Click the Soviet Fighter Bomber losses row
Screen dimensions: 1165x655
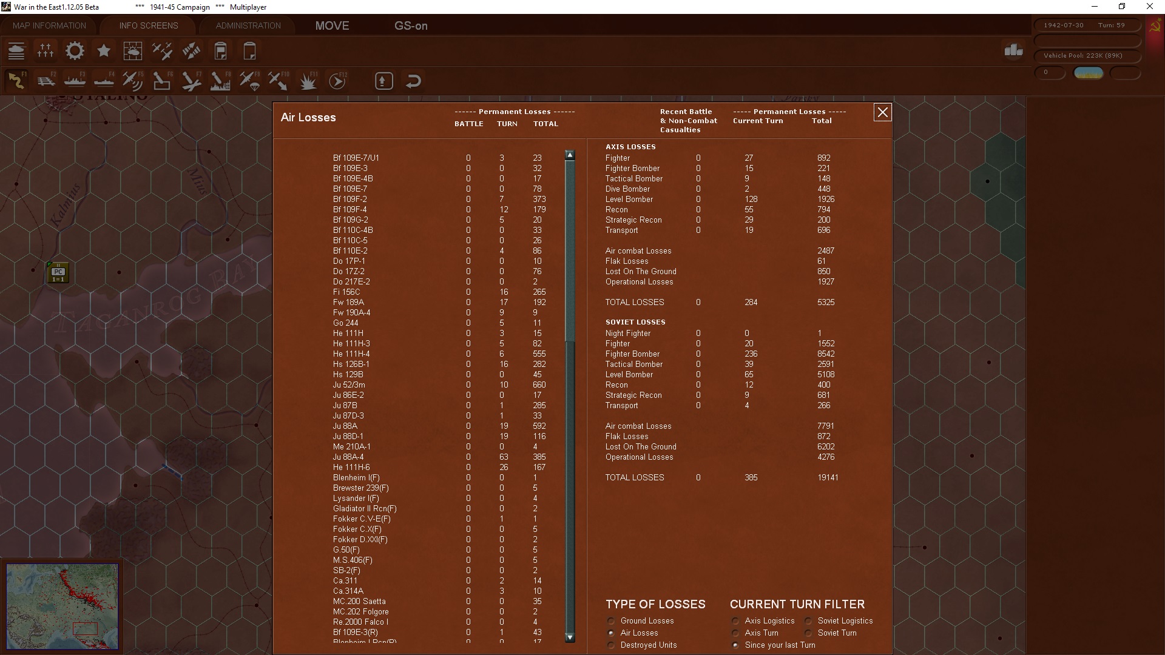(720, 354)
